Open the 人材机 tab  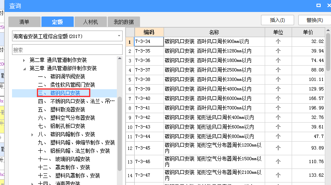[91, 22]
